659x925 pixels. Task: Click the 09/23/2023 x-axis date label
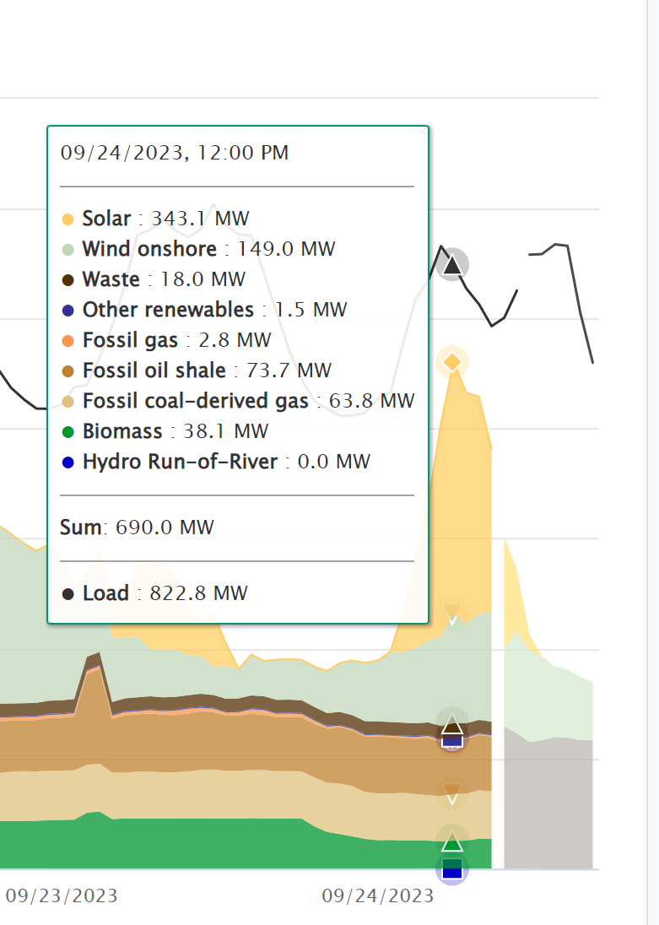coord(62,895)
